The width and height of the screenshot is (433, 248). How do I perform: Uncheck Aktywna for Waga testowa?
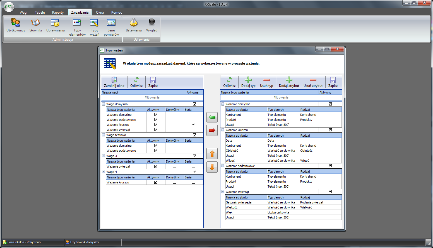[x=194, y=135]
